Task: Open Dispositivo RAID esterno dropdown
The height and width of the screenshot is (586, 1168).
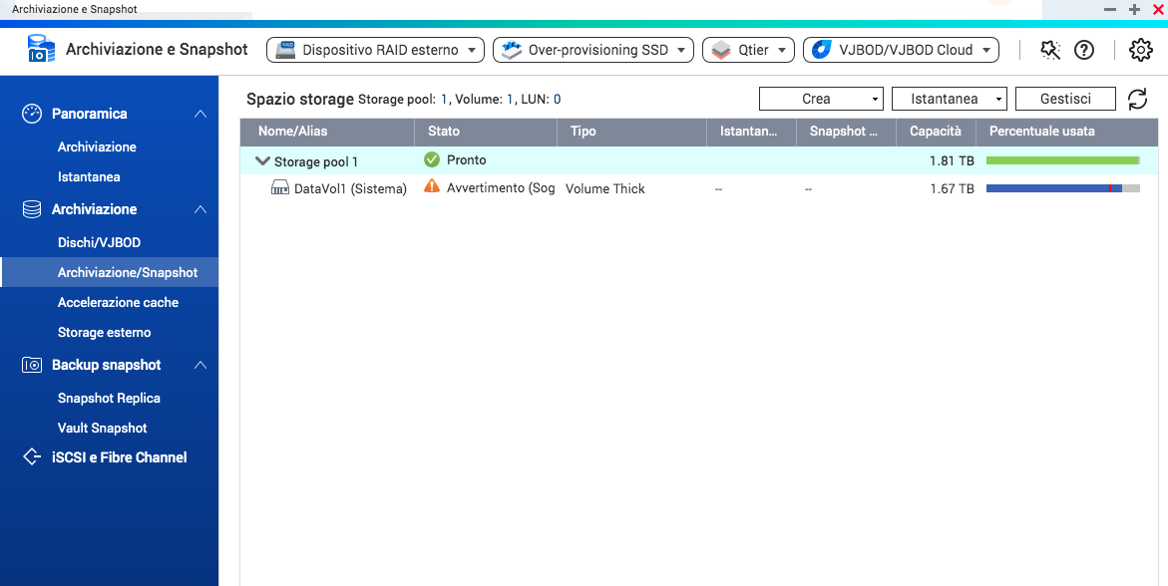Action: point(375,50)
